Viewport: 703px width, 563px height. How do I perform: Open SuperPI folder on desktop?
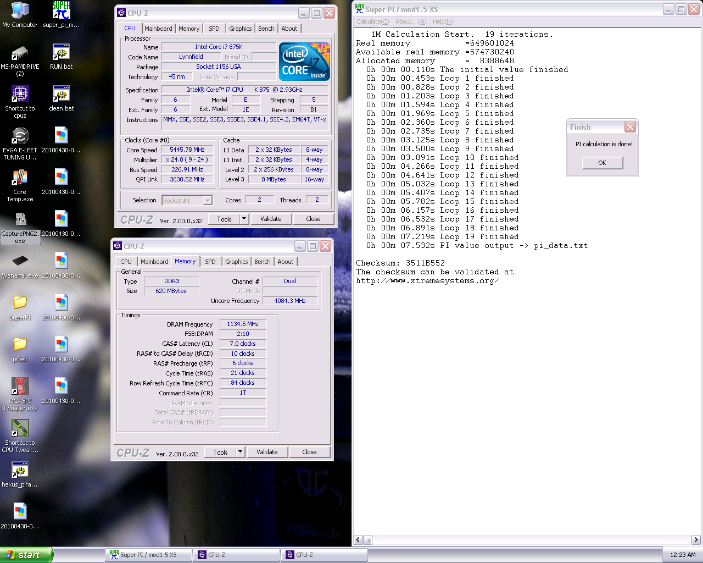point(20,307)
